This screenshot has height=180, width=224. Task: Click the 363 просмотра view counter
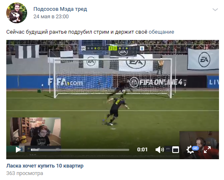coord(25,173)
